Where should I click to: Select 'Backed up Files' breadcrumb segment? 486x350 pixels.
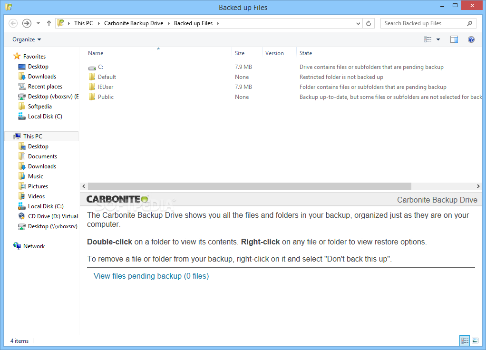[x=193, y=23]
